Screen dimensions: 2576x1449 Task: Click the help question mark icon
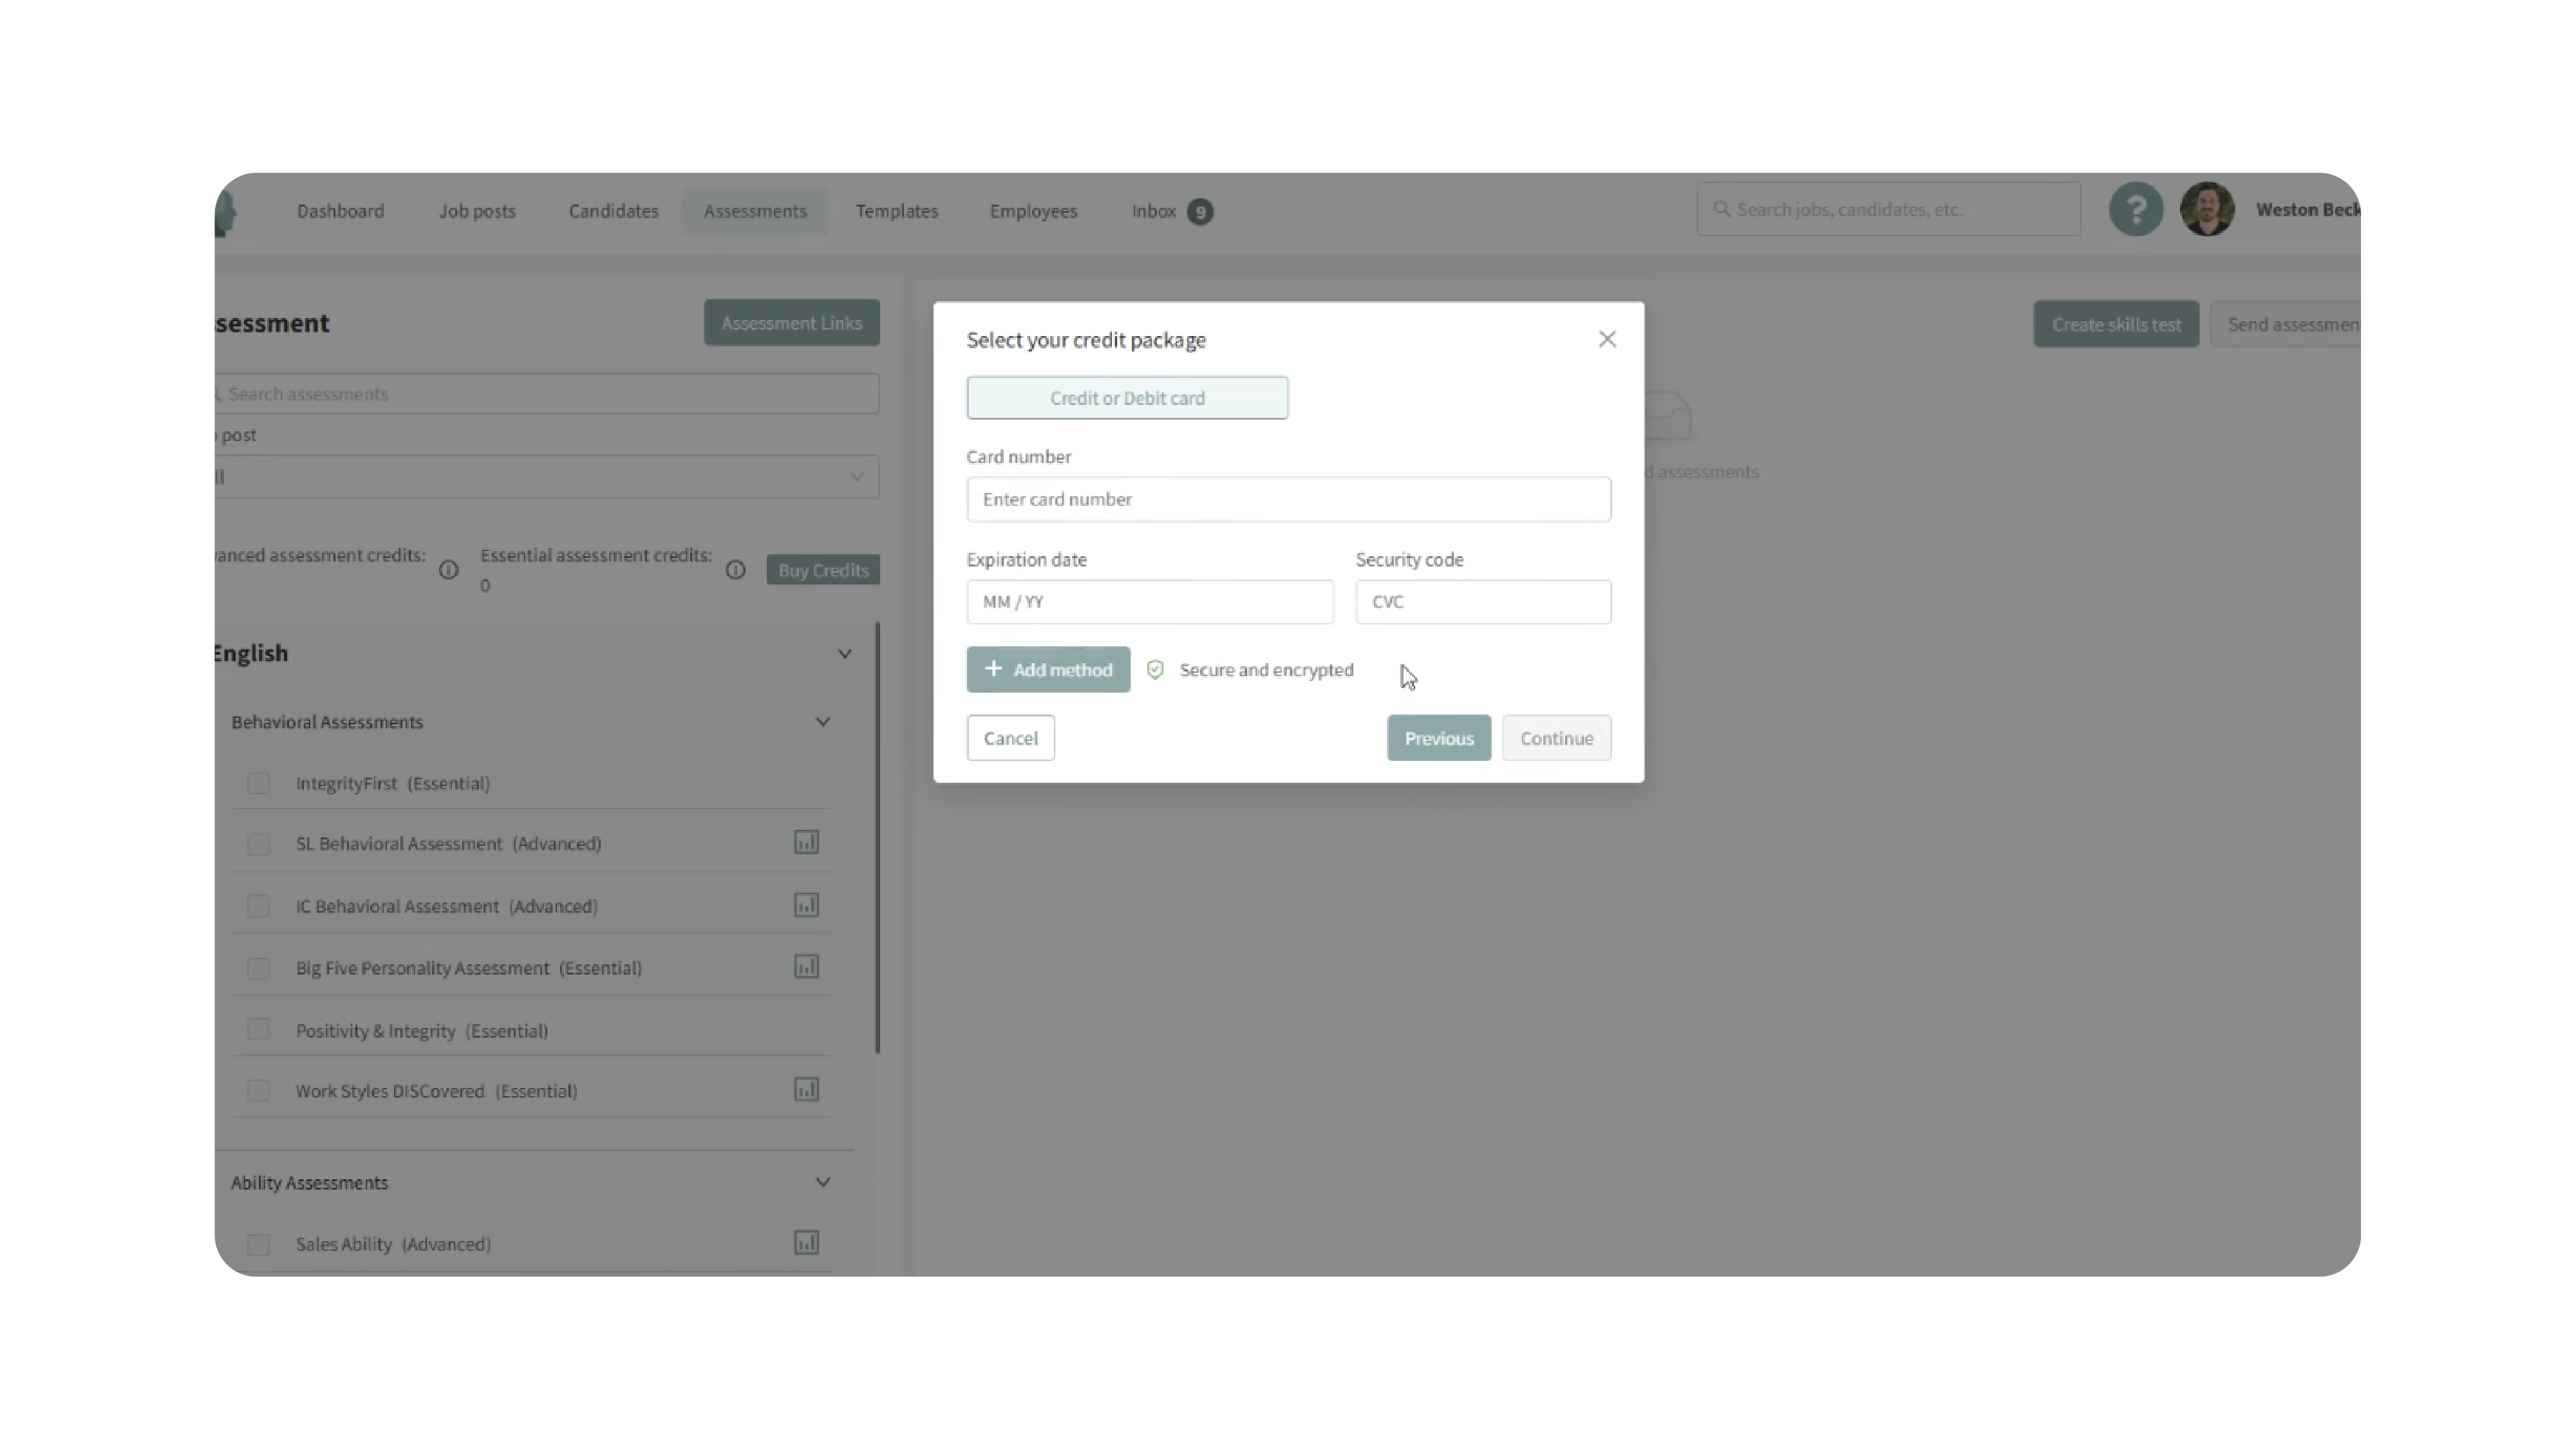coord(2135,210)
